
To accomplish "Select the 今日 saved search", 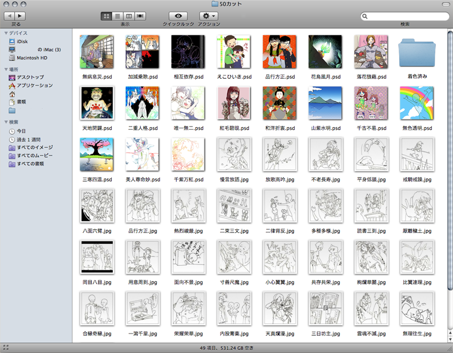I will coord(17,131).
